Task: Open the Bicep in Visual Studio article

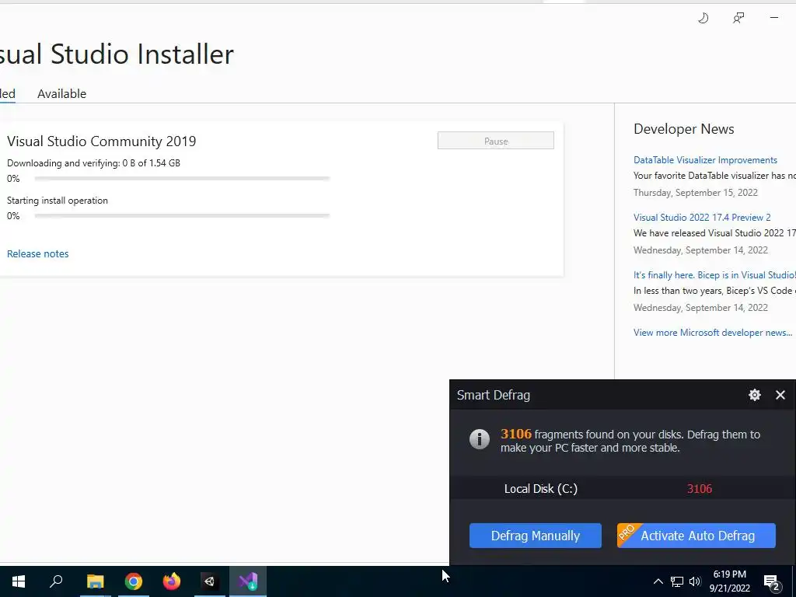Action: click(714, 275)
